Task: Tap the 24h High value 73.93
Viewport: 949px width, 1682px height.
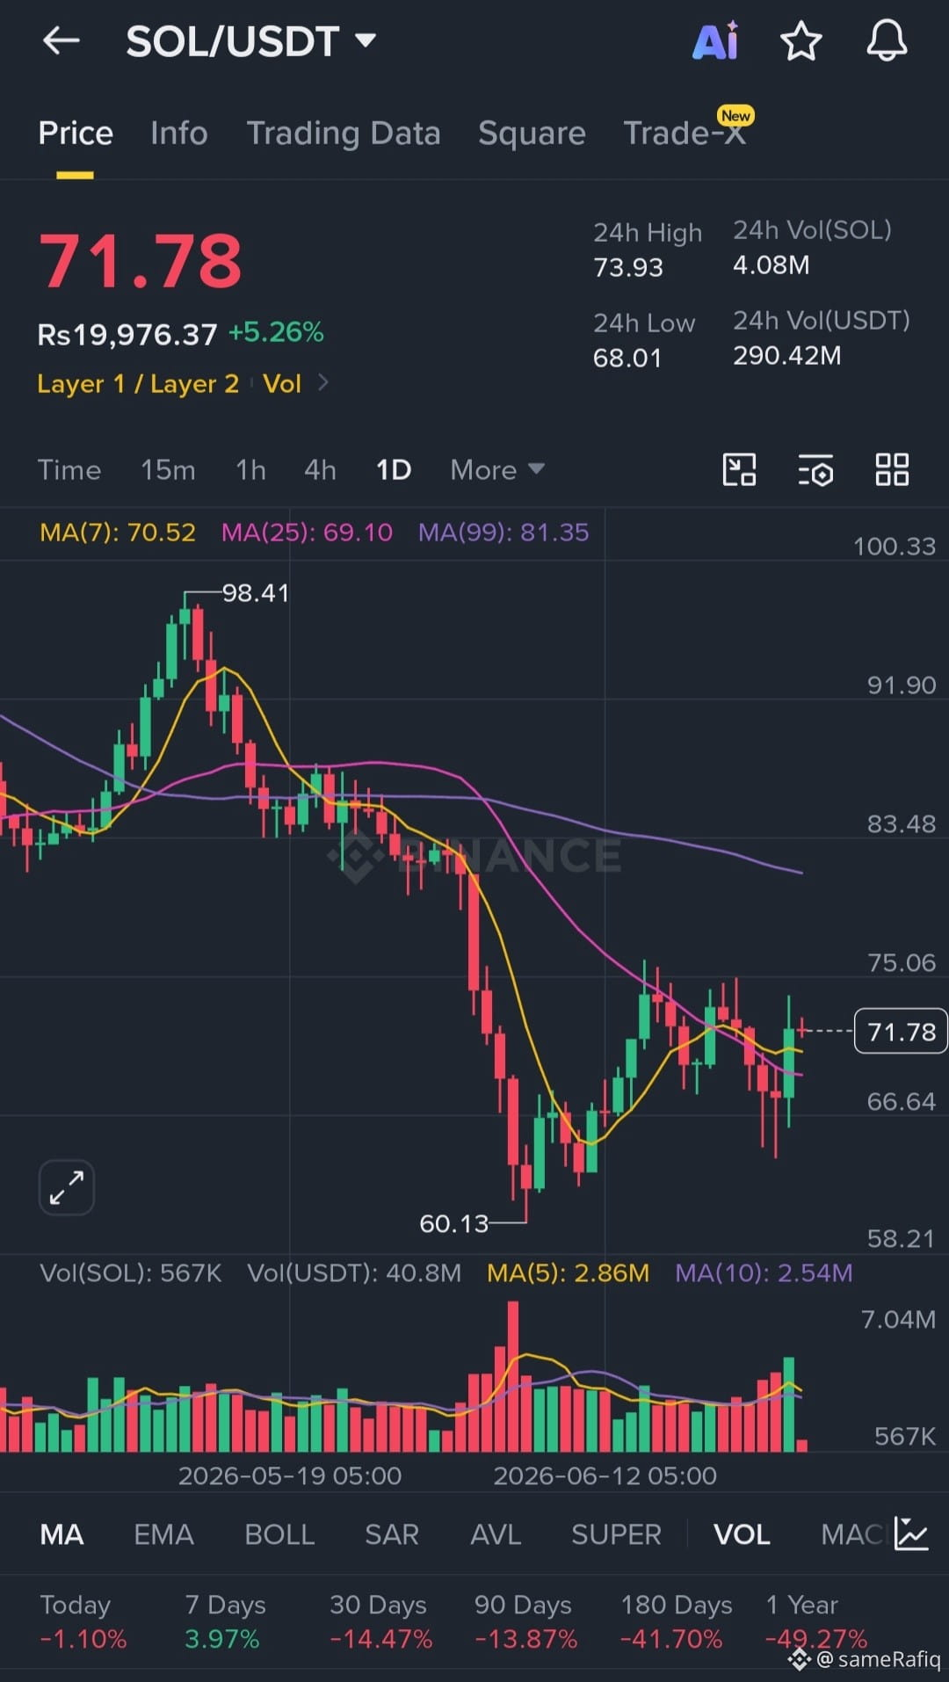Action: pos(628,267)
